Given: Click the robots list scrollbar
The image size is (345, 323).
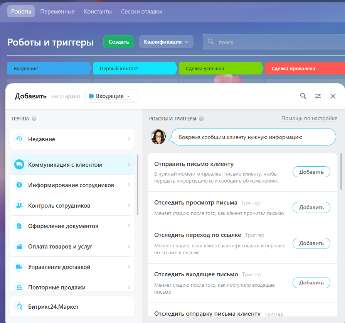Looking at the screenshot, I should [341, 171].
